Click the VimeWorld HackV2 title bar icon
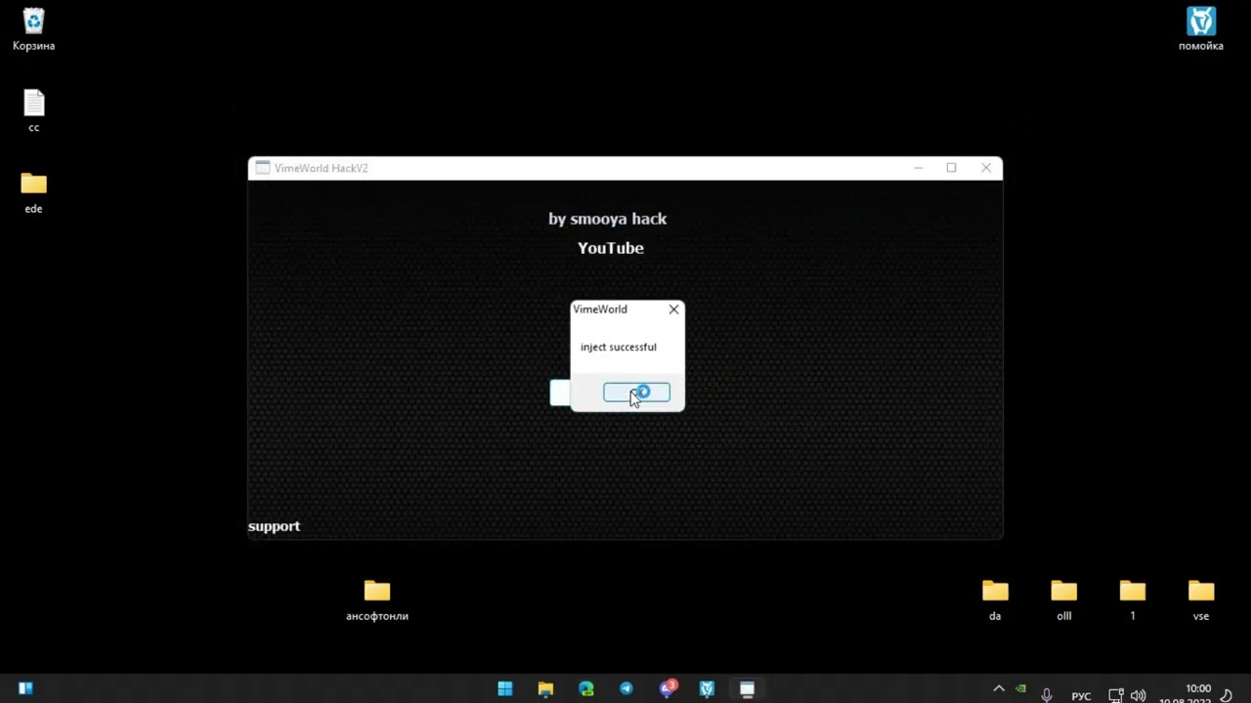 (x=262, y=168)
